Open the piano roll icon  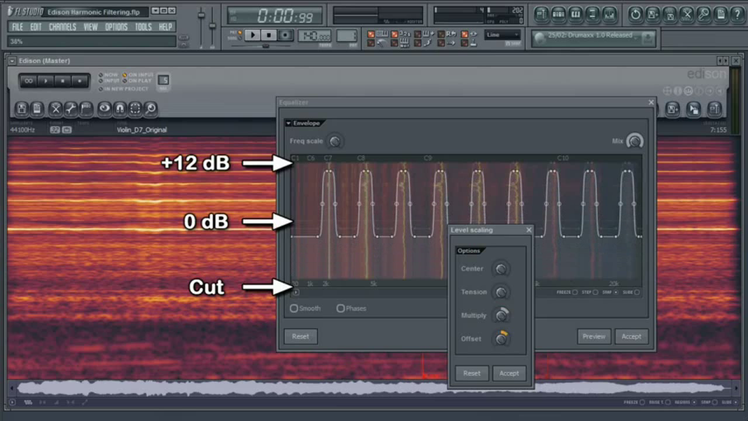[x=576, y=14]
